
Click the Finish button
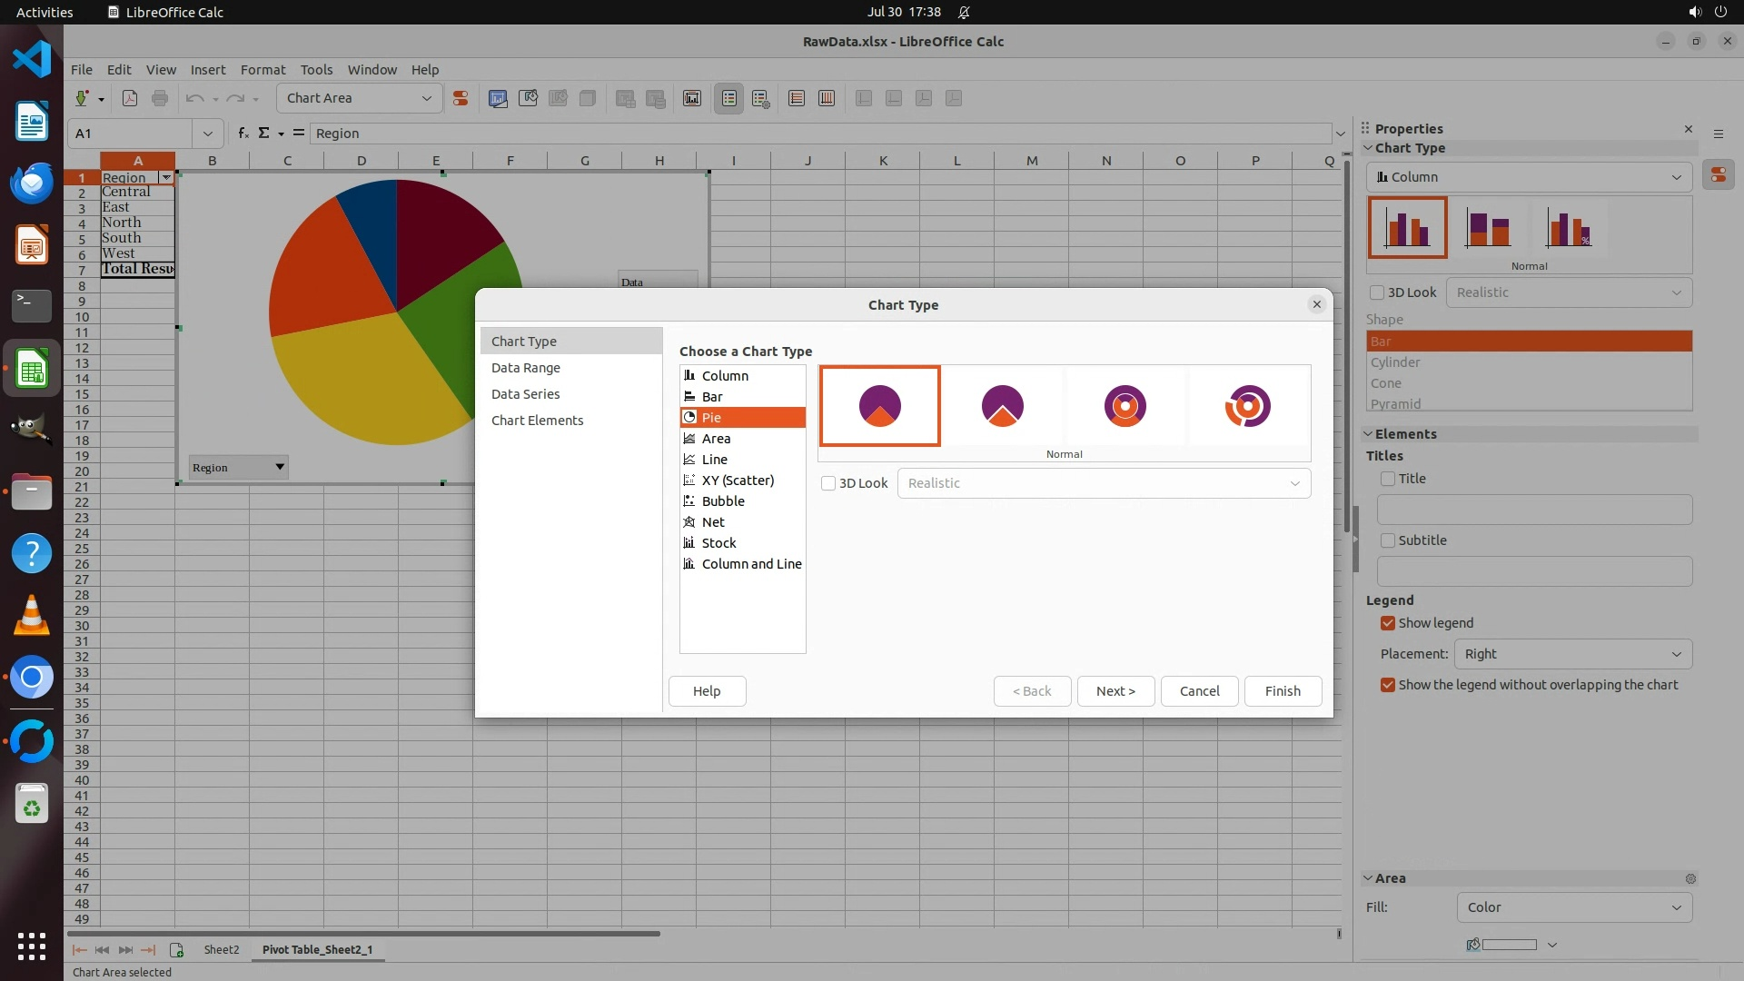point(1282,691)
